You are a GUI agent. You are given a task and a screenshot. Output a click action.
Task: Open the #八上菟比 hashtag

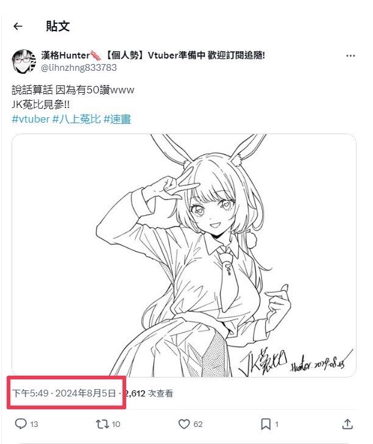pyautogui.click(x=76, y=119)
